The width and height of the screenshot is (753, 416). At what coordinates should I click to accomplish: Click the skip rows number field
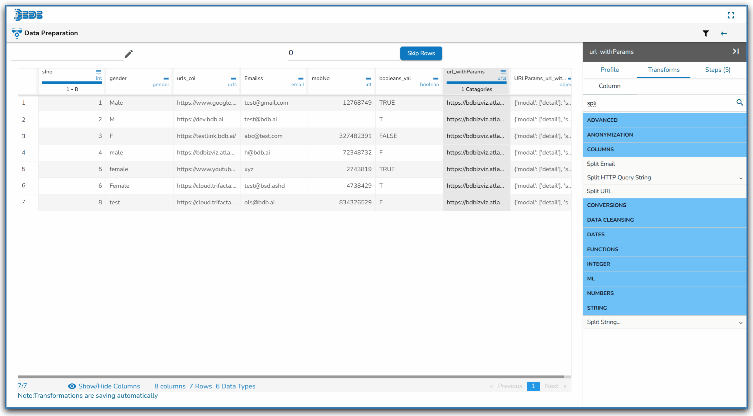tap(343, 53)
